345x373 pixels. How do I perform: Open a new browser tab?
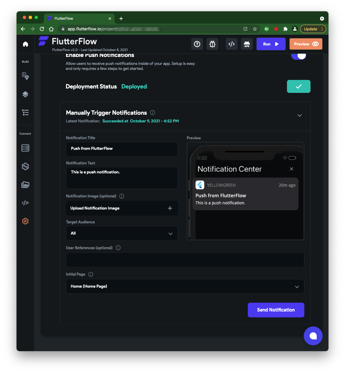(121, 18)
